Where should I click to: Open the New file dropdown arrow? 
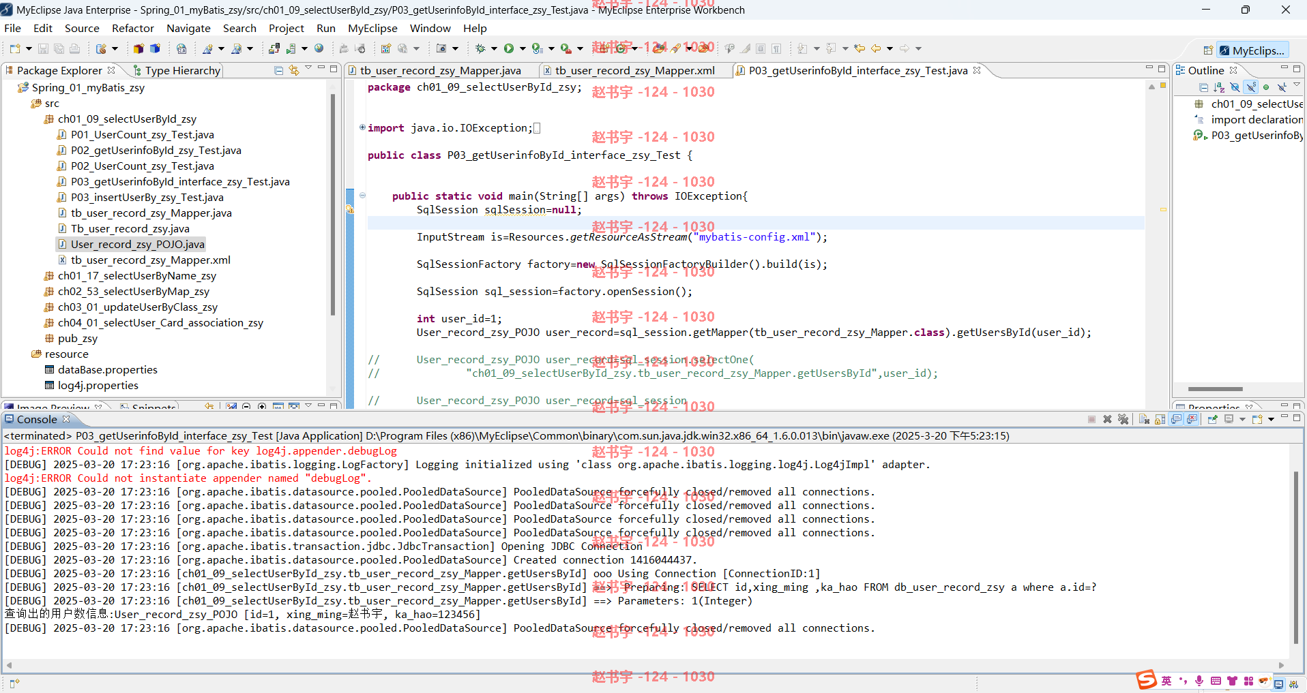[x=29, y=48]
